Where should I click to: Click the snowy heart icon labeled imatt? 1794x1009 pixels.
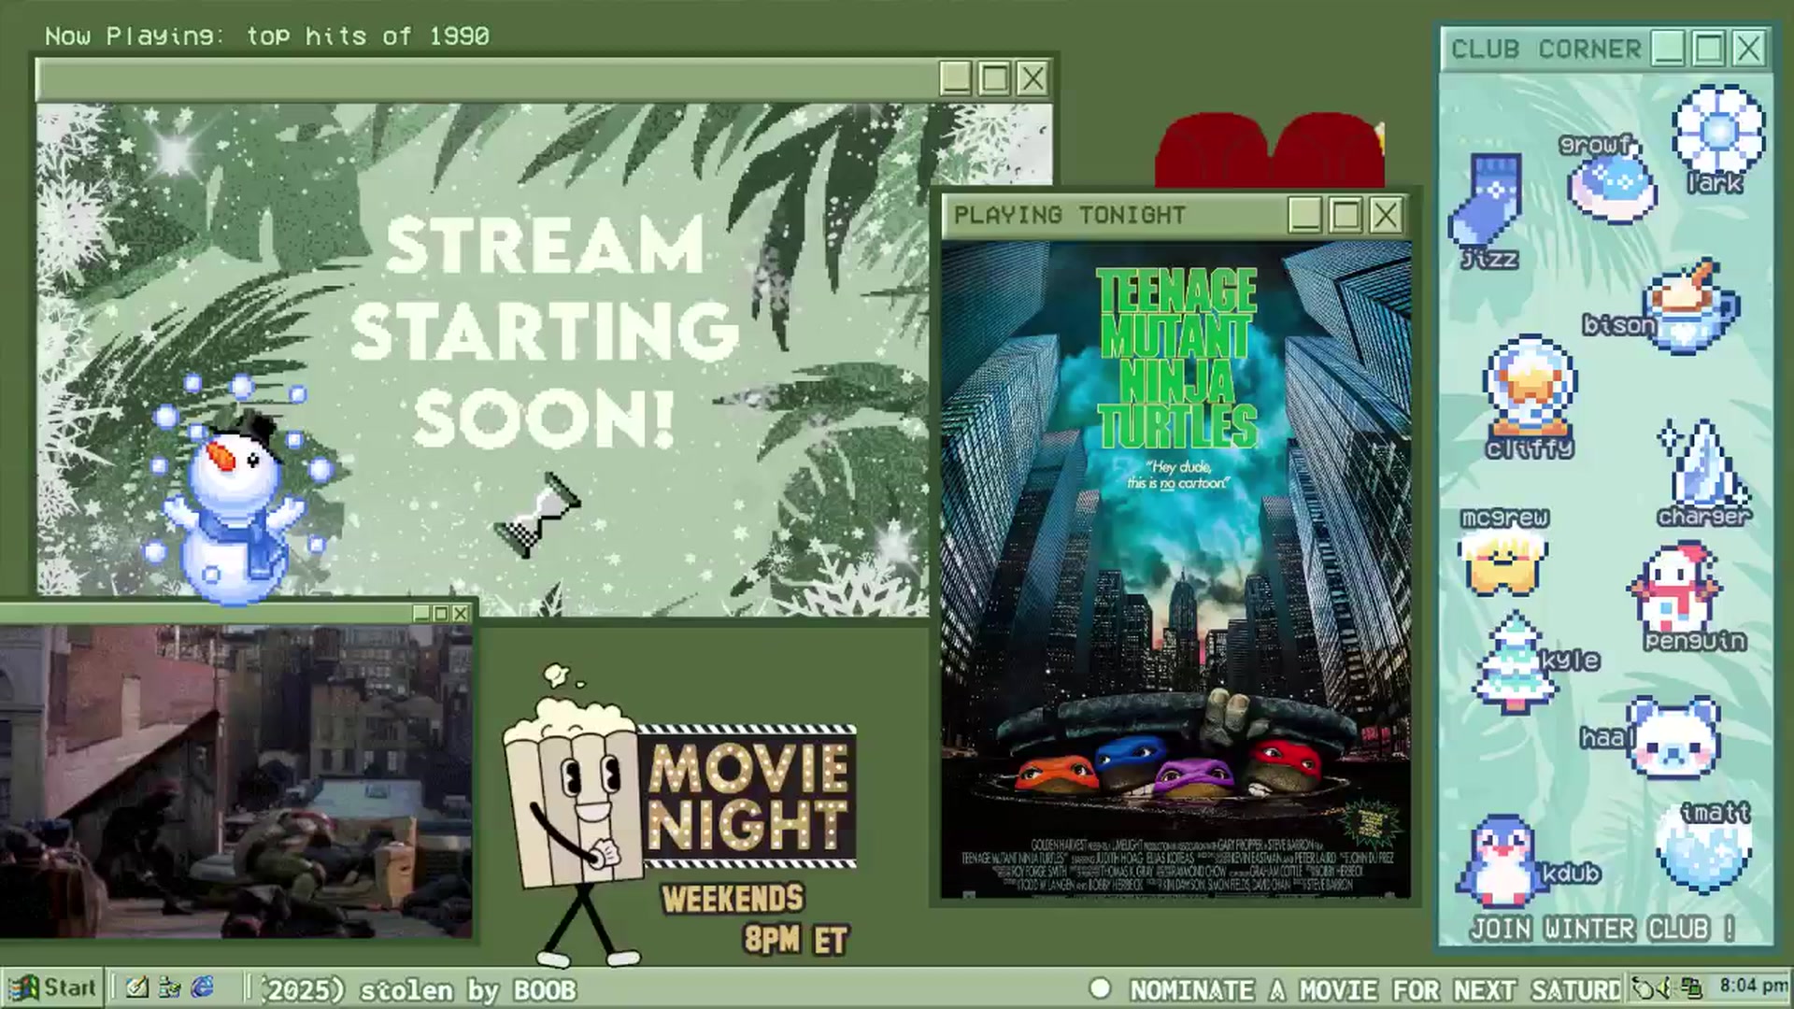[x=1703, y=850]
